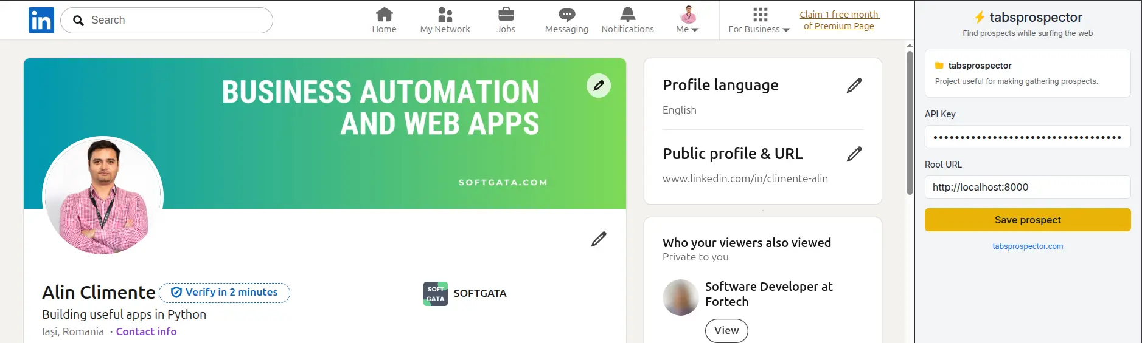Open tabsprospector.com link

[x=1028, y=246]
